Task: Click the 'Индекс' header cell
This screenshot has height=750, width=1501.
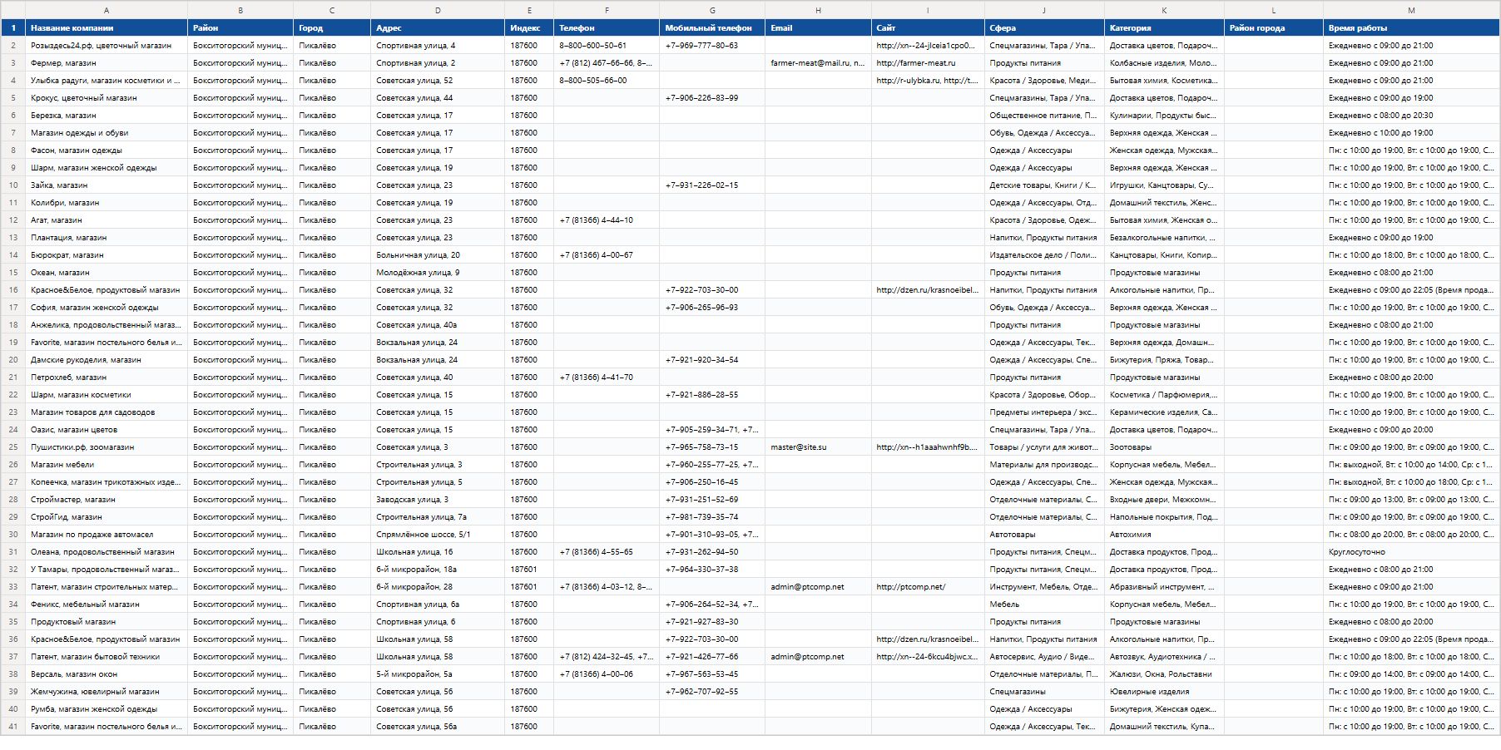Action: tap(529, 27)
